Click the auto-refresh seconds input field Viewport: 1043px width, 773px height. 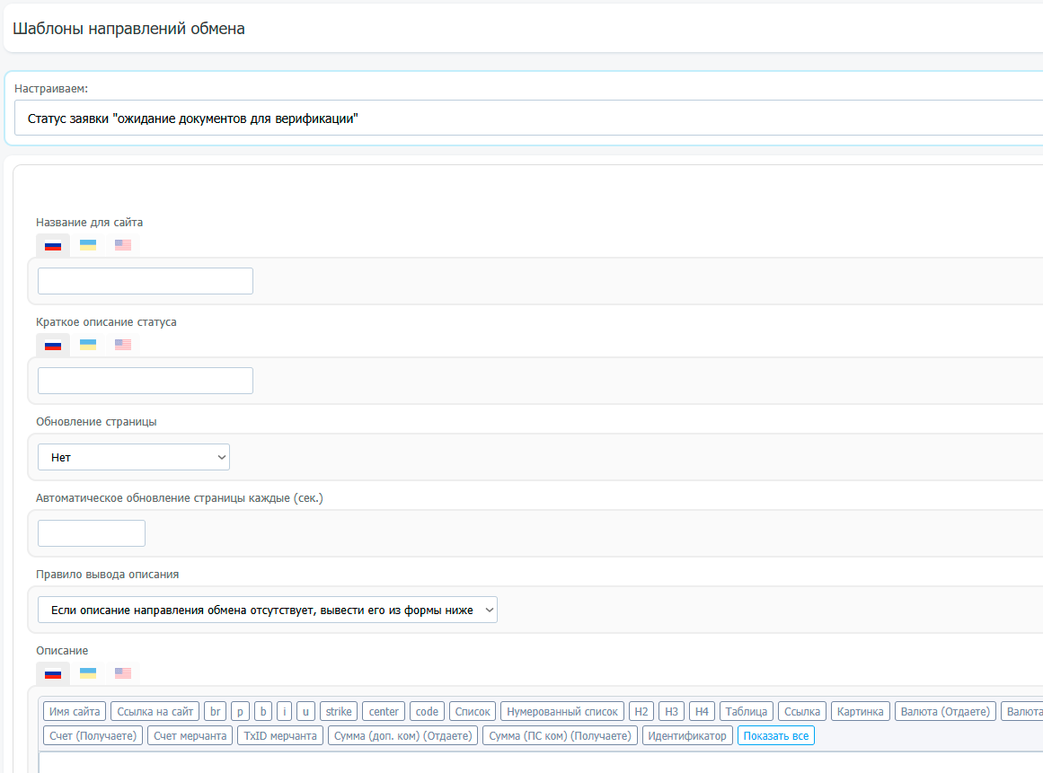pyautogui.click(x=92, y=533)
